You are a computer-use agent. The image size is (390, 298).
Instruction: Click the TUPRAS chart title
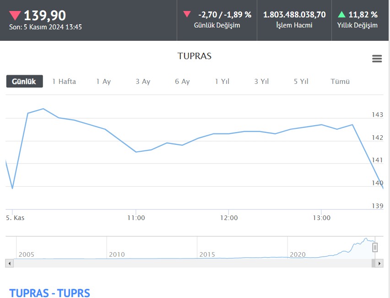[195, 56]
